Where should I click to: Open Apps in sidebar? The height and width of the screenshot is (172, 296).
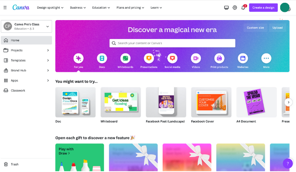tap(26, 80)
